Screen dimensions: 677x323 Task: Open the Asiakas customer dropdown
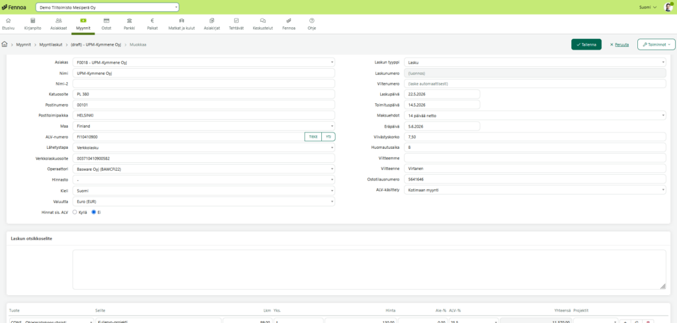pyautogui.click(x=204, y=62)
